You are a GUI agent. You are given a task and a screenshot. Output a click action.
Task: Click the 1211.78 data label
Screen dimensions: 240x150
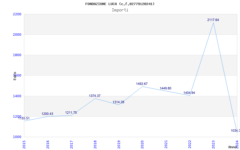[x=71, y=112]
